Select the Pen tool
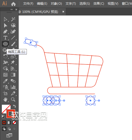Viewport: 132px width, 140px height. pyautogui.click(x=5, y=32)
